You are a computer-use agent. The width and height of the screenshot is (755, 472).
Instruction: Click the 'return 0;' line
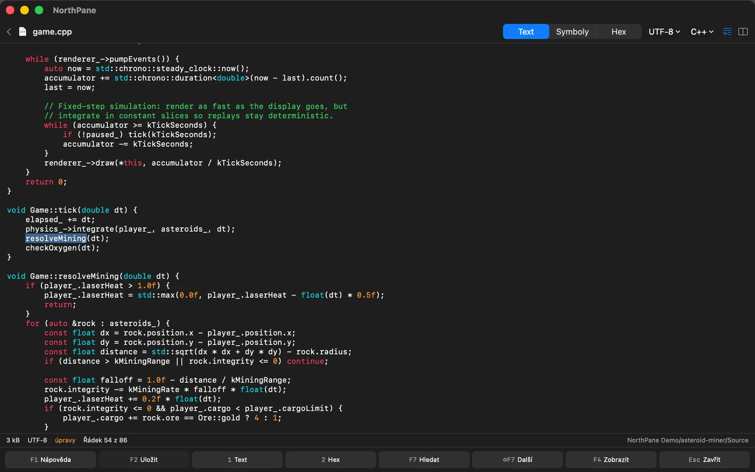pos(46,181)
